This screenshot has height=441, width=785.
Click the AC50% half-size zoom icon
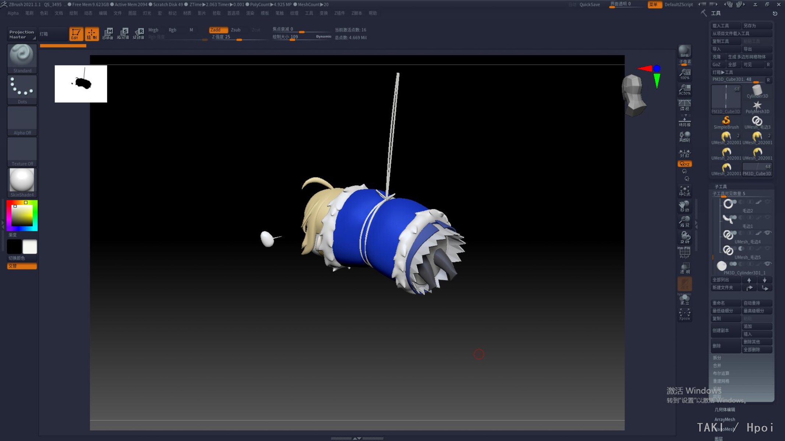685,90
